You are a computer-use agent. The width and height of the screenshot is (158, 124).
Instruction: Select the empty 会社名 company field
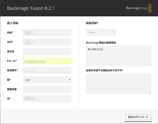(47, 51)
